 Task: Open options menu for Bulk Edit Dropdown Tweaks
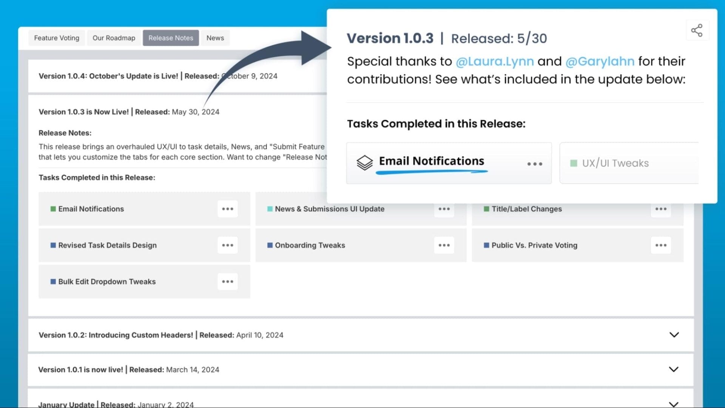click(x=227, y=282)
